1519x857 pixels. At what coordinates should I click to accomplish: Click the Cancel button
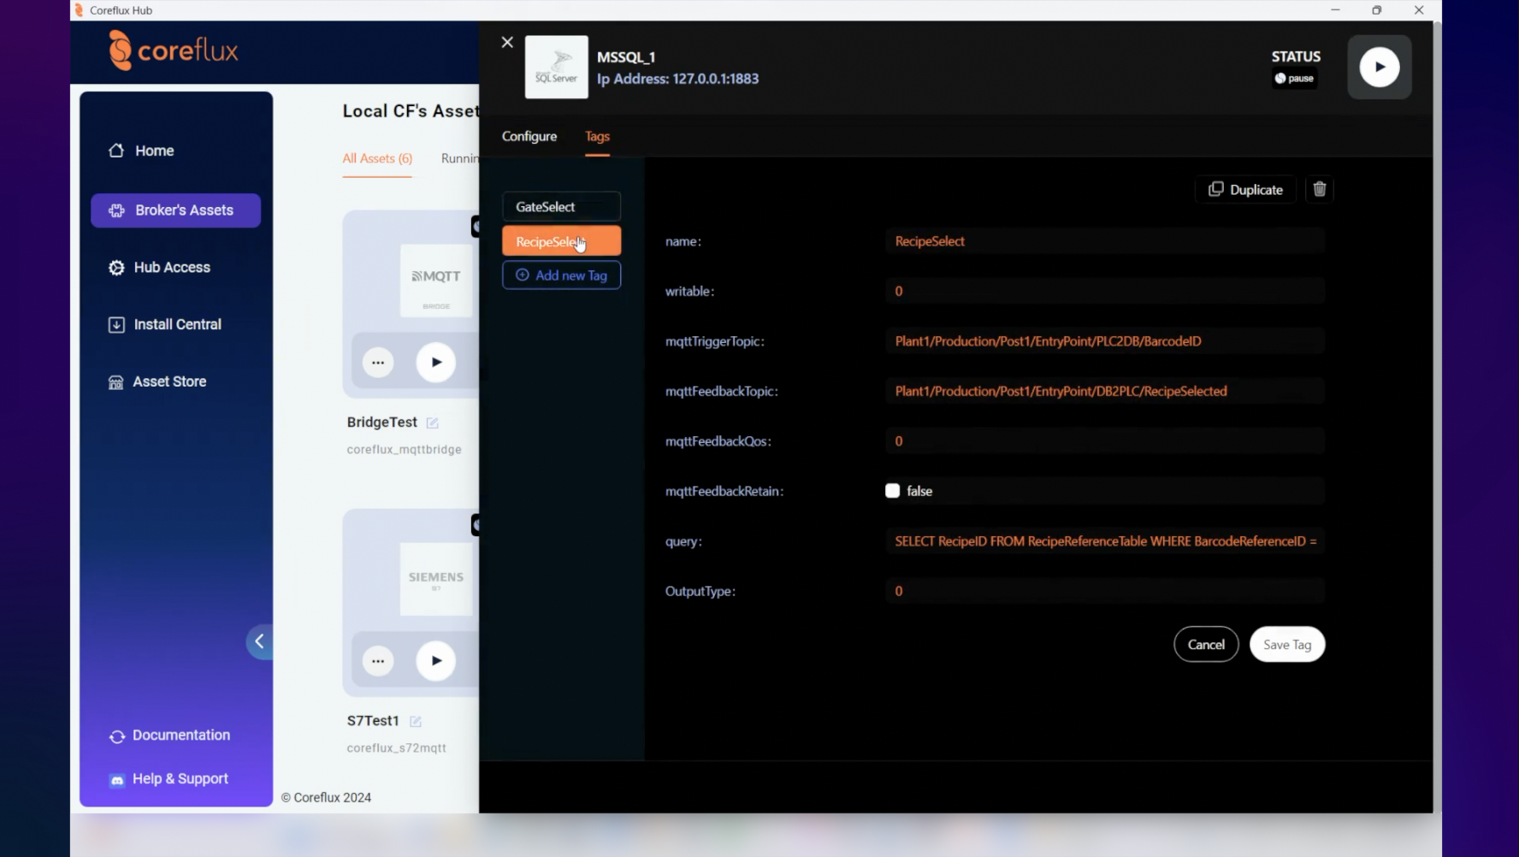[x=1205, y=645]
